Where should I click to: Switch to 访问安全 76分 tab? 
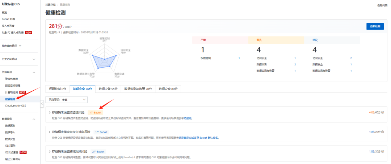pyautogui.click(x=82, y=89)
